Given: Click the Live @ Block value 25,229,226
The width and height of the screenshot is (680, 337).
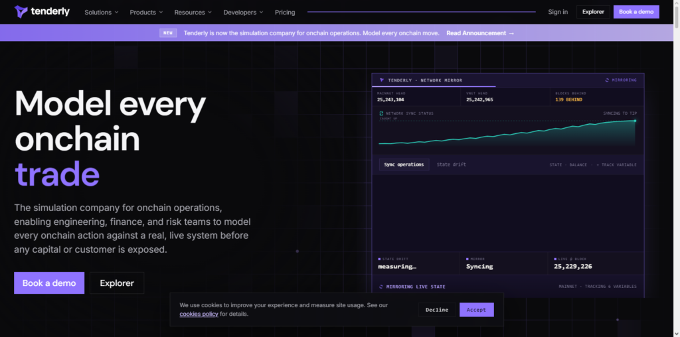Looking at the screenshot, I should click(572, 267).
